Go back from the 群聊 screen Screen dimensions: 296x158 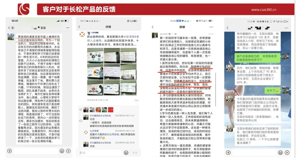153,27
